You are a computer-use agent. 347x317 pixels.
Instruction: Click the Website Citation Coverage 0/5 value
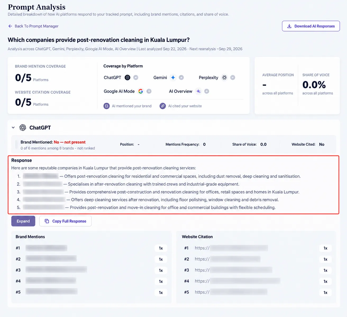pos(23,102)
